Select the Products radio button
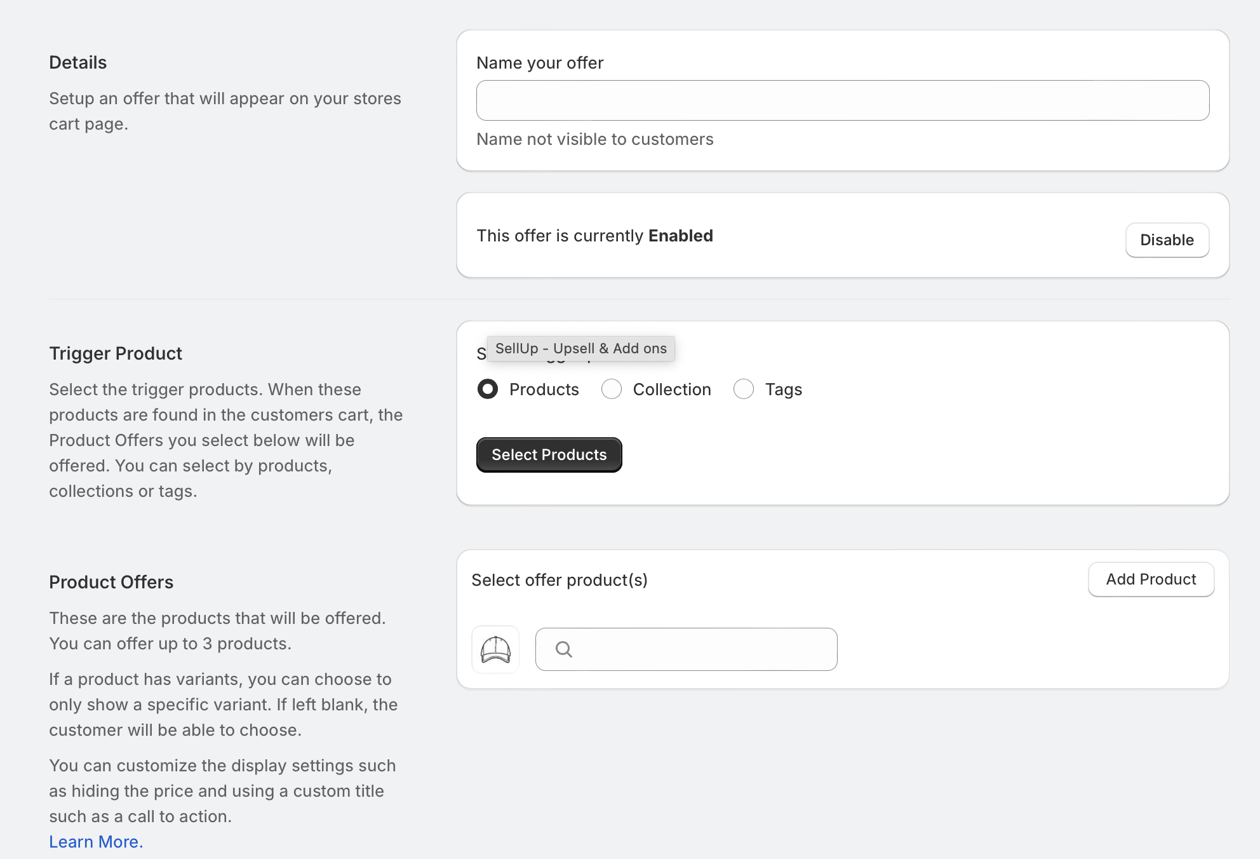Viewport: 1260px width, 859px height. (x=488, y=389)
